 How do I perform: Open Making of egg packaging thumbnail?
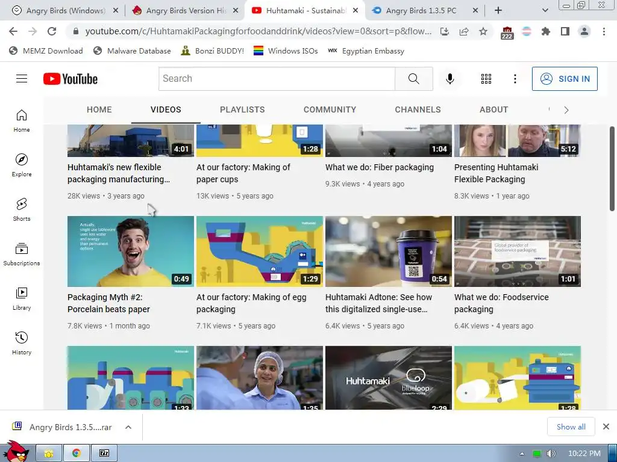coord(260,251)
